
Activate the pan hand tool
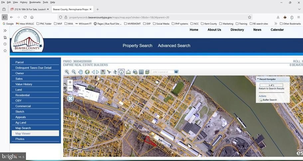(x=80, y=72)
